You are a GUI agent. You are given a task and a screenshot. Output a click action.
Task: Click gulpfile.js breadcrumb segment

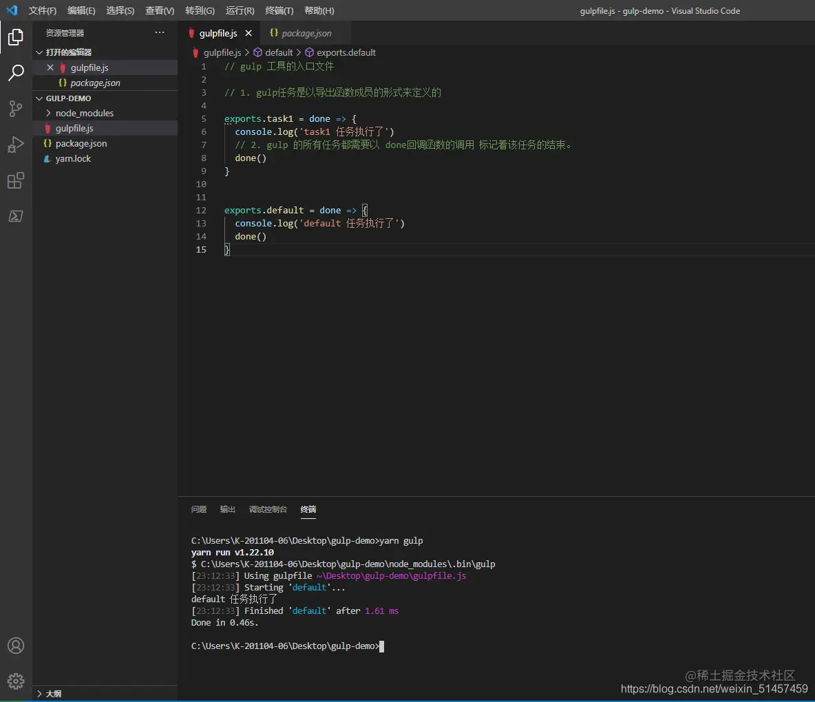click(222, 52)
